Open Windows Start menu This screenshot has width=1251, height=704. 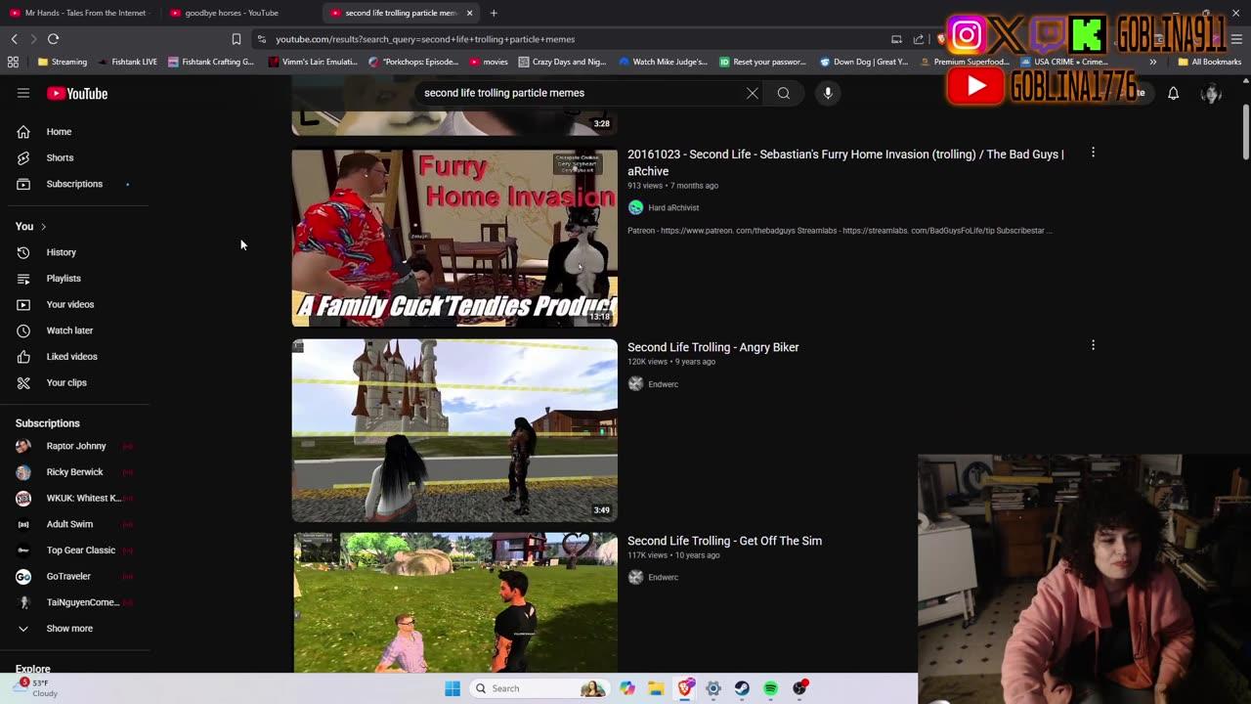[x=453, y=688]
